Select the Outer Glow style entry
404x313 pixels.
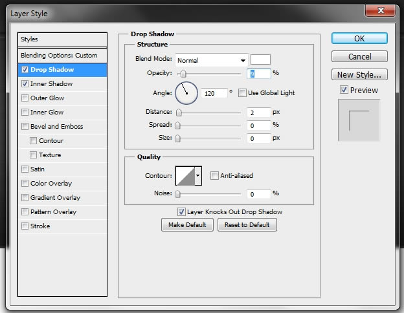62,98
